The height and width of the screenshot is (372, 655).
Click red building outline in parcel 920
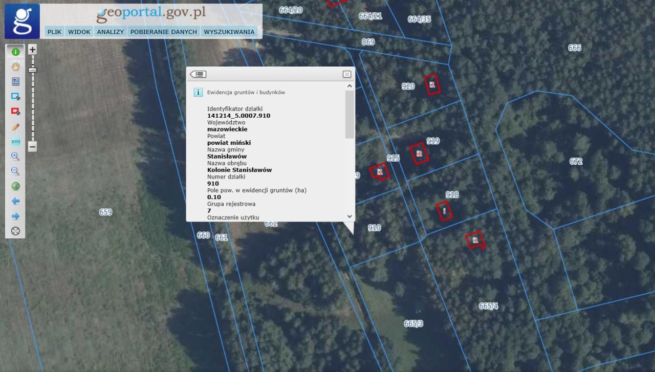433,84
